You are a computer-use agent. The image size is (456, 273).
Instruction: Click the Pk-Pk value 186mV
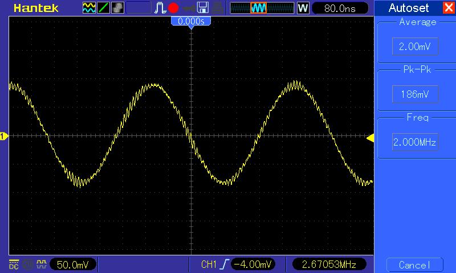(415, 94)
